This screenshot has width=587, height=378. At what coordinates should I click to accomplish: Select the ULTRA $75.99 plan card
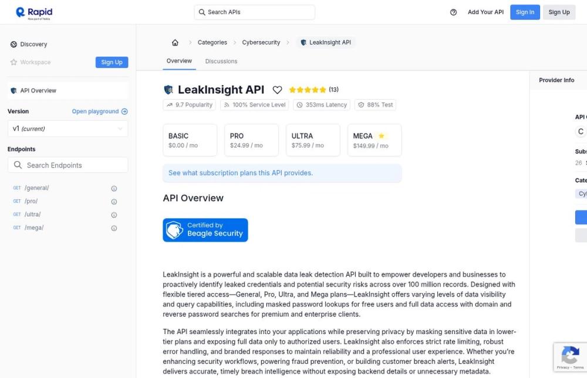click(x=313, y=140)
